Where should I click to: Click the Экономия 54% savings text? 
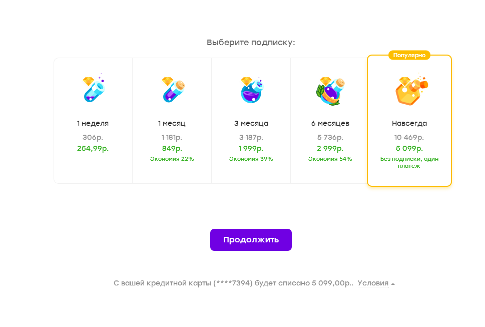point(330,159)
